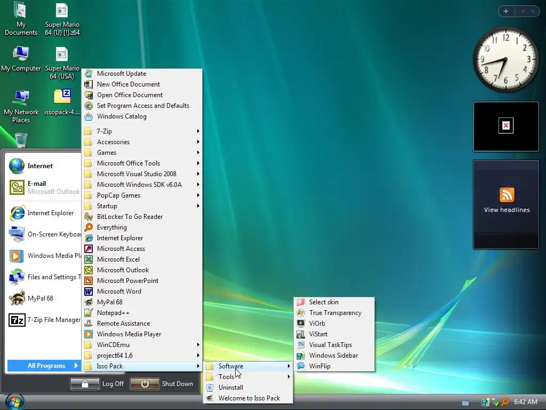Click the Shut Down button
Image resolution: width=546 pixels, height=410 pixels.
(162, 384)
